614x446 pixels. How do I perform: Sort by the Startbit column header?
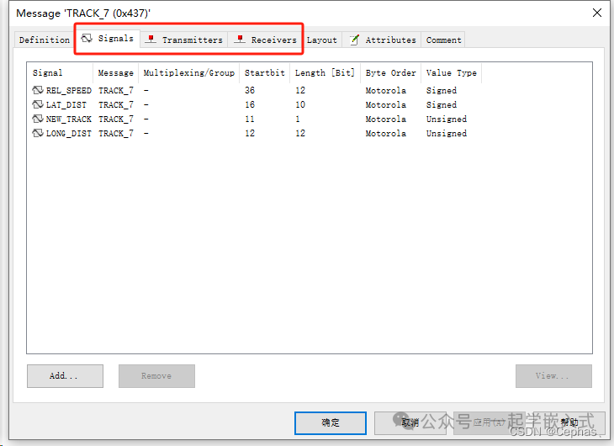pyautogui.click(x=264, y=73)
